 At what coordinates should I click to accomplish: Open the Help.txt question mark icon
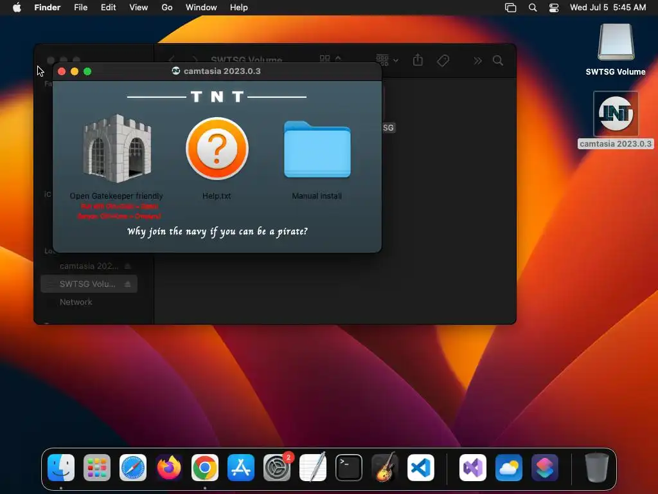point(217,149)
